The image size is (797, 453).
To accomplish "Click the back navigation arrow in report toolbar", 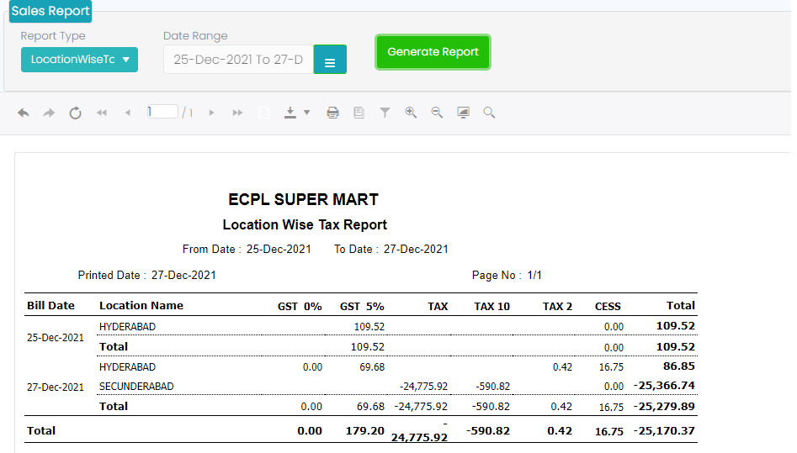I will (x=24, y=113).
